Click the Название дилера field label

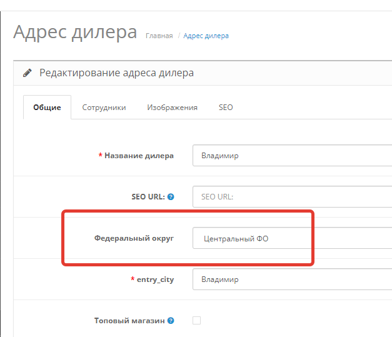[139, 156]
